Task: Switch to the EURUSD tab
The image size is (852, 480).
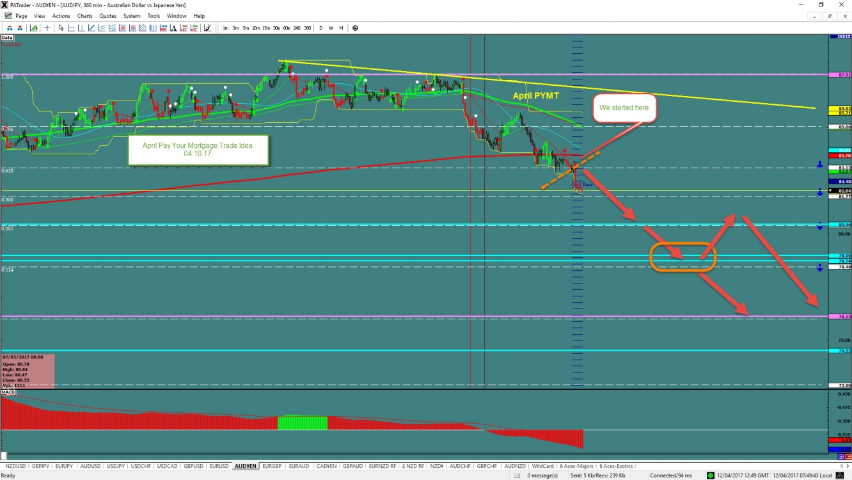Action: pos(219,466)
